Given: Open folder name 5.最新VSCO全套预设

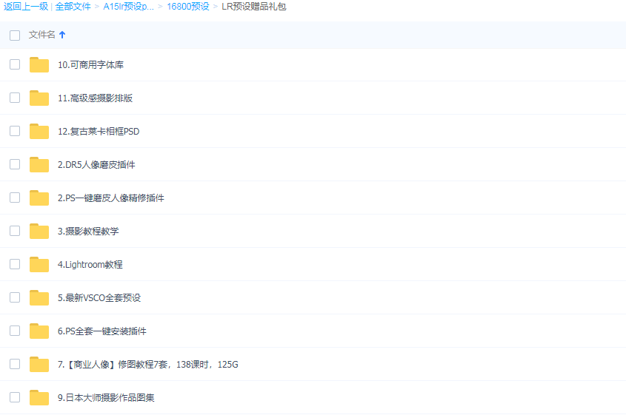Looking at the screenshot, I should click(x=99, y=298).
